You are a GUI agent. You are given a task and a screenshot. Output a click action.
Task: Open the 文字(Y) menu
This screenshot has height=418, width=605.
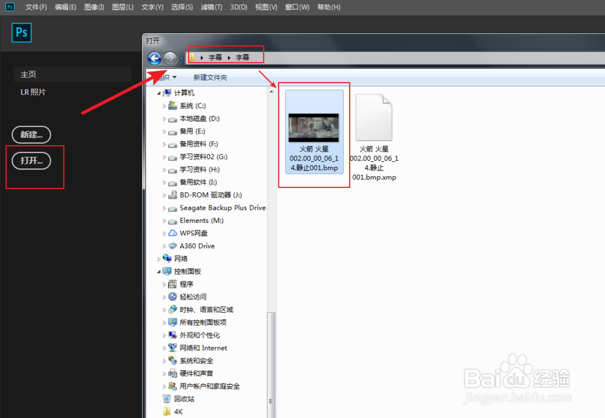point(152,7)
